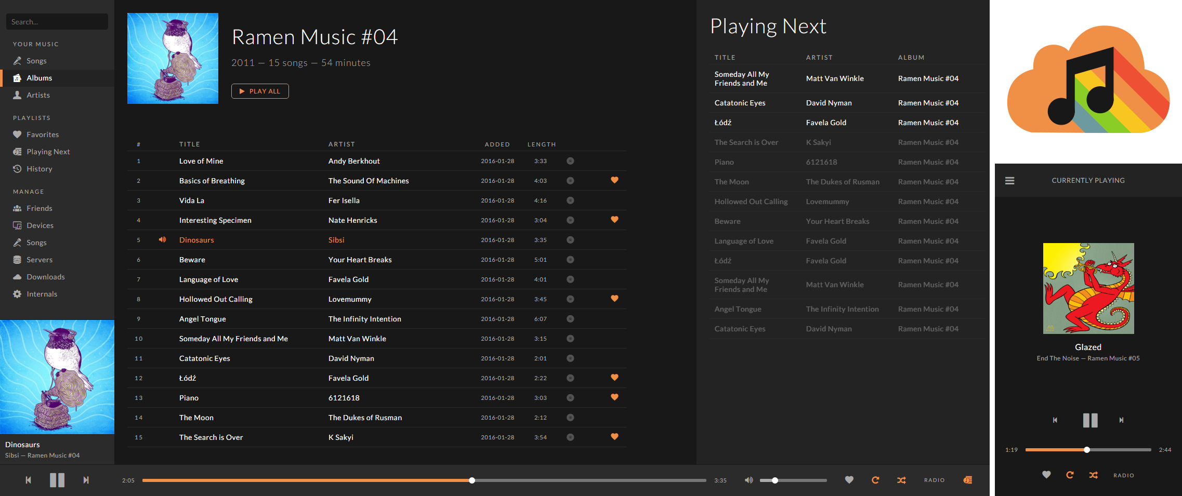This screenshot has width=1182, height=496.
Task: Enable shuffle in the bottom playback bar
Action: click(x=901, y=480)
